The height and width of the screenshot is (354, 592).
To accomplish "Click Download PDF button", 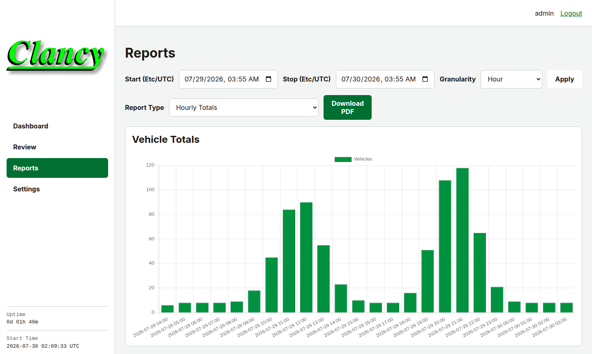I will pos(347,107).
